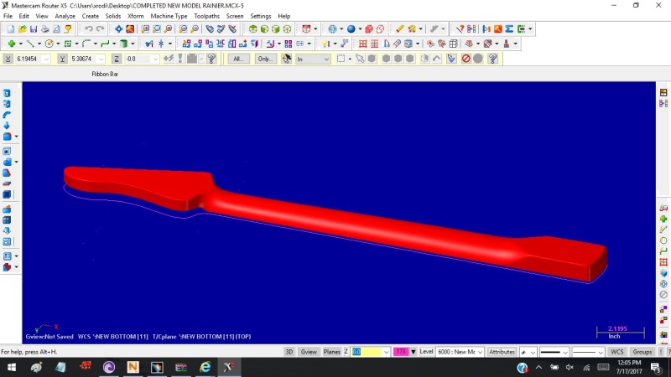Open the point style dropdown in status bar
The width and height of the screenshot is (671, 377).
[x=533, y=352]
